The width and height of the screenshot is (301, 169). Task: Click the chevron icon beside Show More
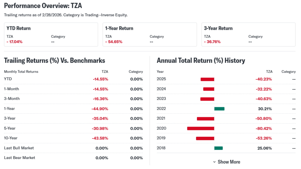(x=215, y=162)
